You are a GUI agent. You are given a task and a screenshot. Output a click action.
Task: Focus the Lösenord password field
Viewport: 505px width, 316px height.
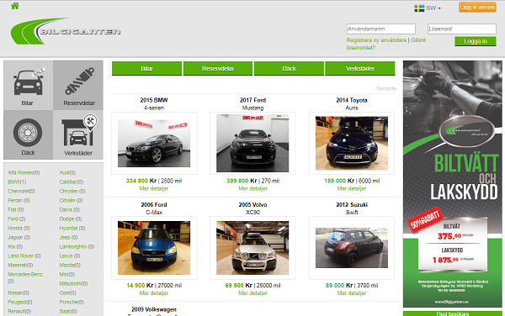coord(462,29)
